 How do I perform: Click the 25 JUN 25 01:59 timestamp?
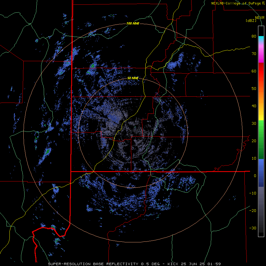[x=201, y=264]
